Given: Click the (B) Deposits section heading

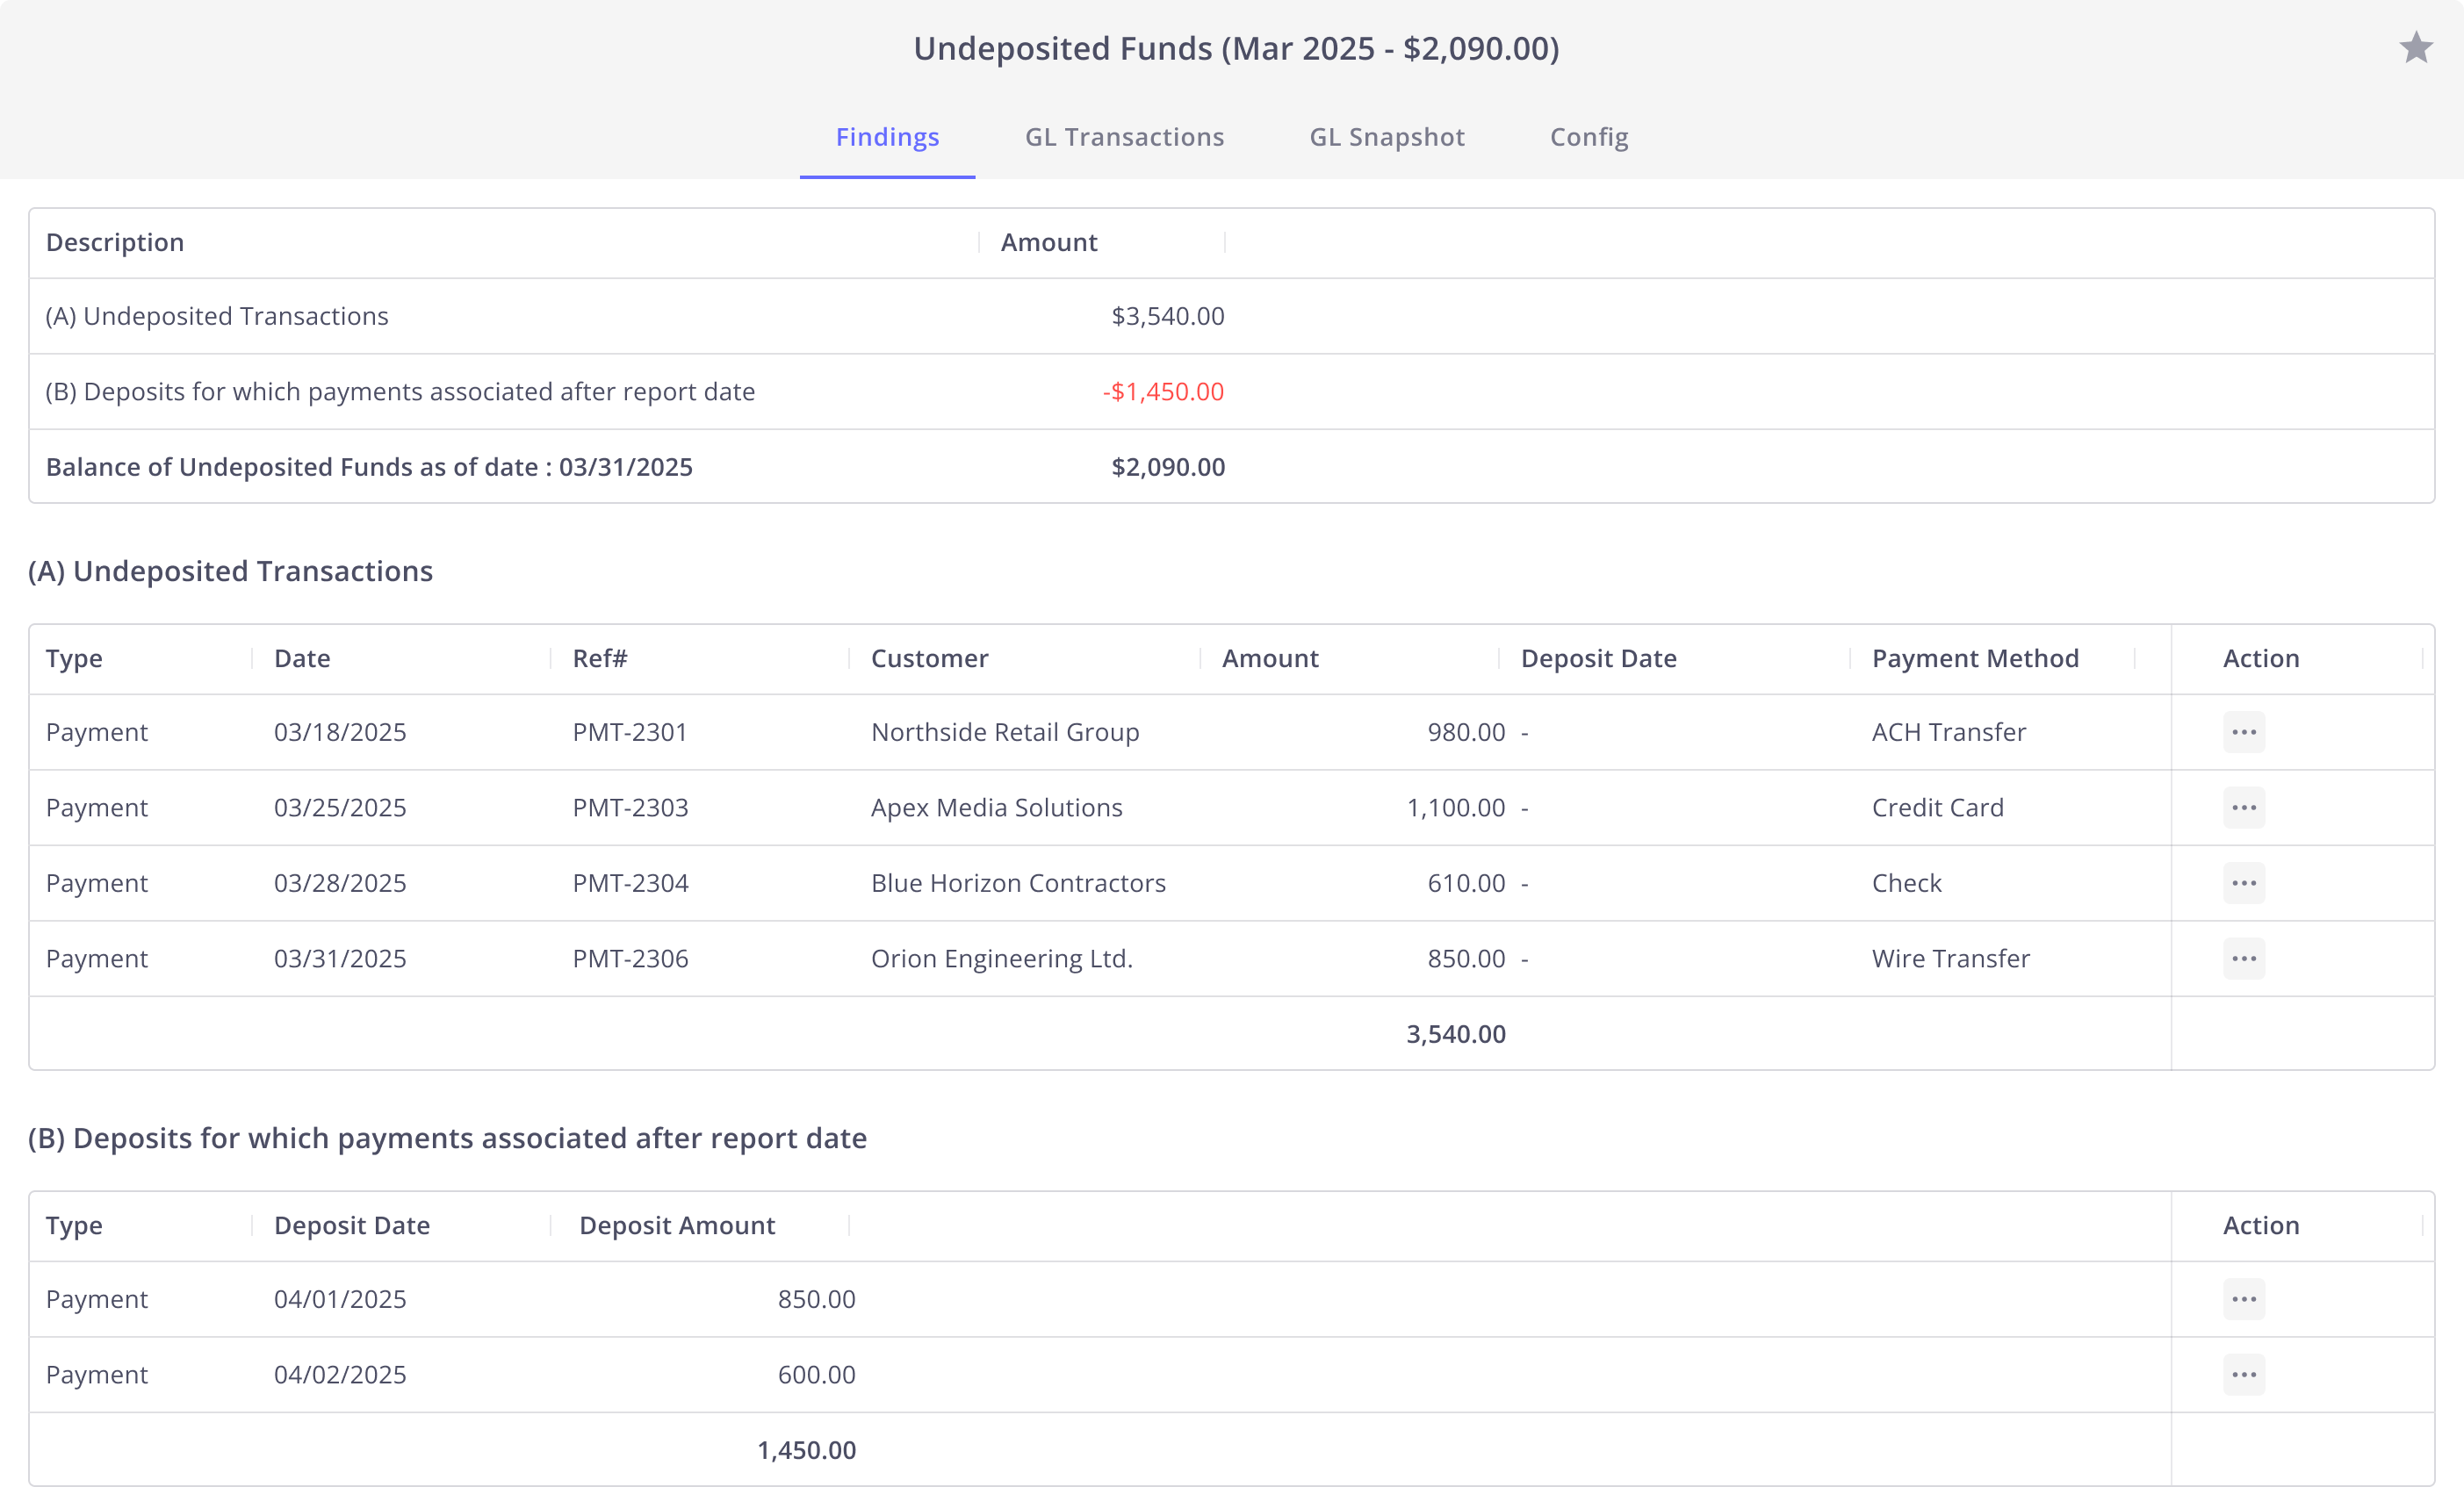Looking at the screenshot, I should pos(447,1139).
